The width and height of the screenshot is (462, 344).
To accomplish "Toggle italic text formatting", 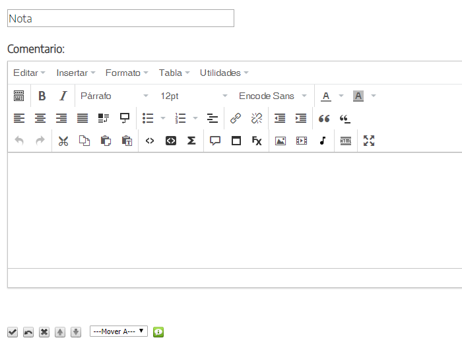I will click(63, 96).
